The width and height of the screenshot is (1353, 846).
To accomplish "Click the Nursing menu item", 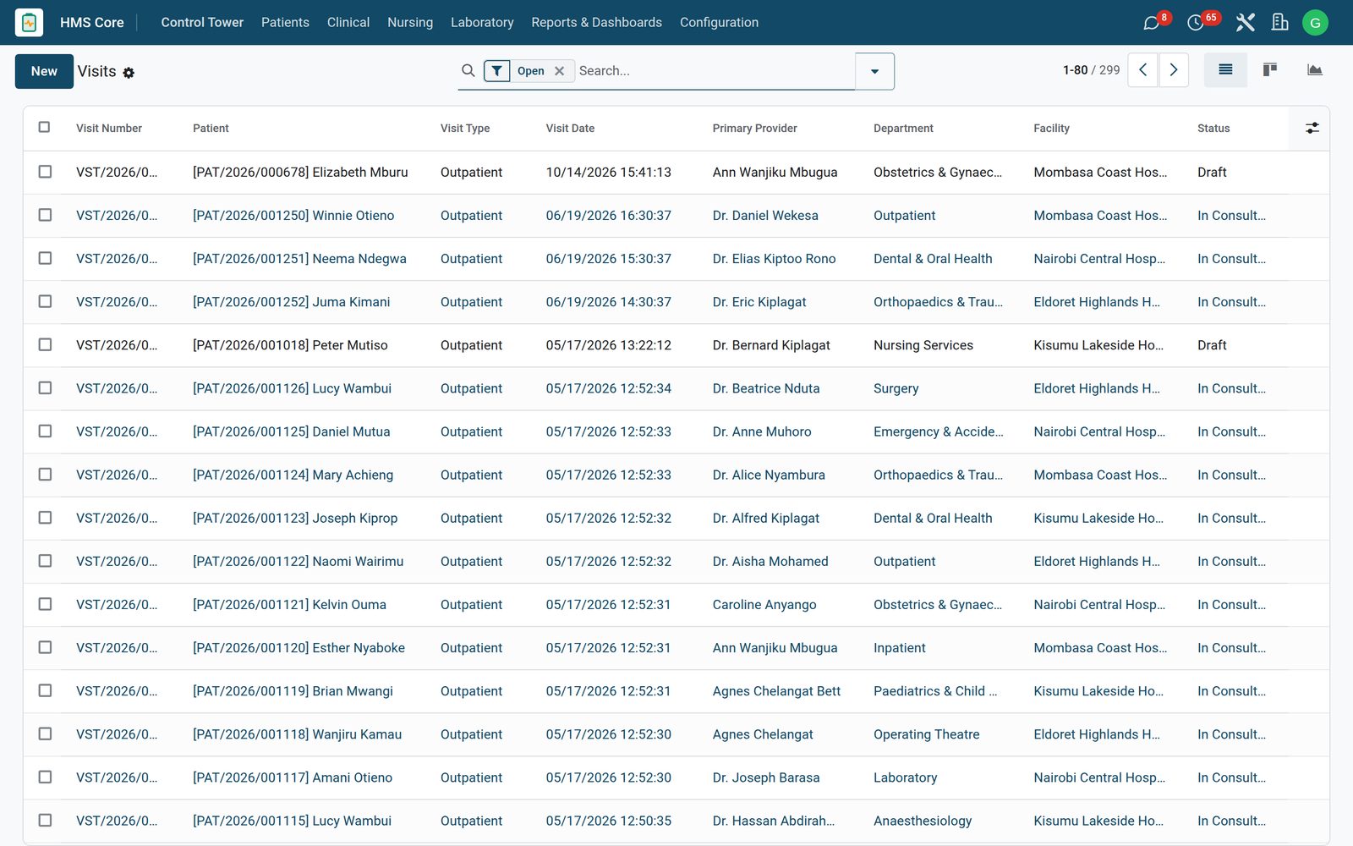I will [x=410, y=23].
